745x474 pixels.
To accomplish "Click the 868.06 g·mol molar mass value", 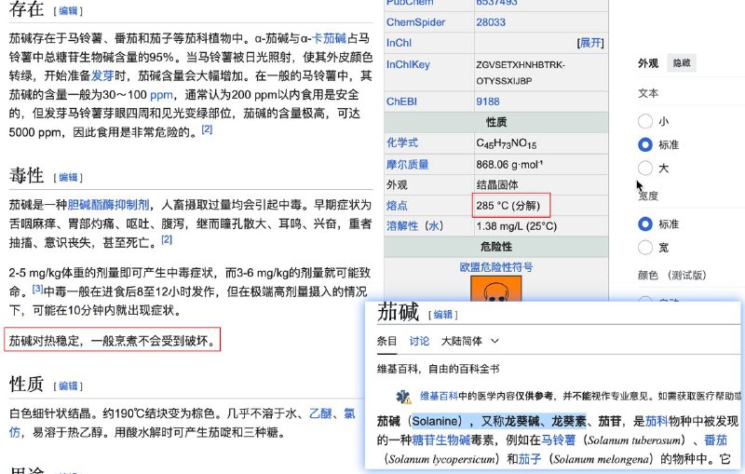I will coord(509,164).
